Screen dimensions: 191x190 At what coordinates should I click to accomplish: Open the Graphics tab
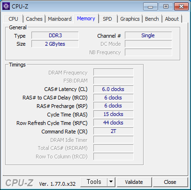pos(130,19)
